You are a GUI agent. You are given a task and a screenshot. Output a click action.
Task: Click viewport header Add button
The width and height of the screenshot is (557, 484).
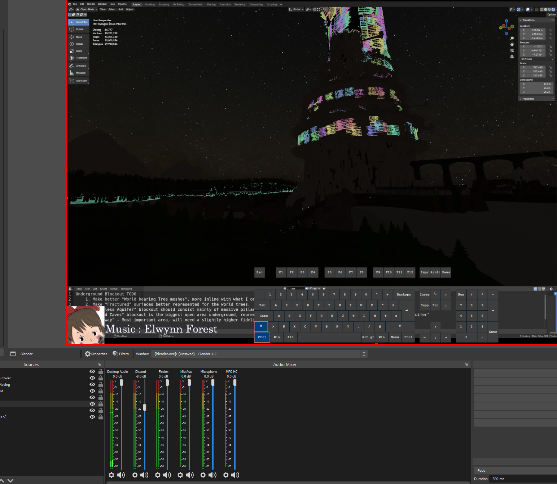tap(121, 9)
